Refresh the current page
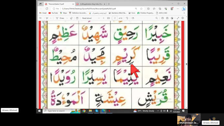Screen dimensions: 224x126 (47, 9)
